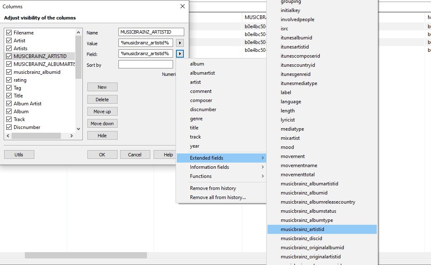Toggle the Tag column checkbox
This screenshot has width=431, height=265.
9,88
